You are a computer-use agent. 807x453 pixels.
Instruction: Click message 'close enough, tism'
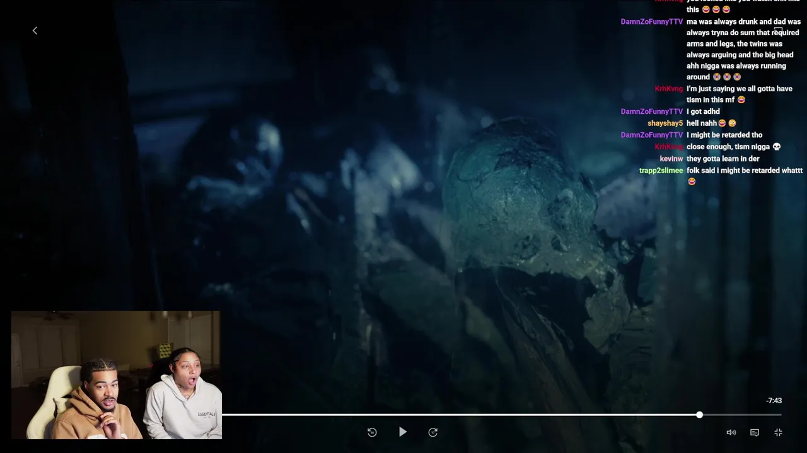(733, 147)
